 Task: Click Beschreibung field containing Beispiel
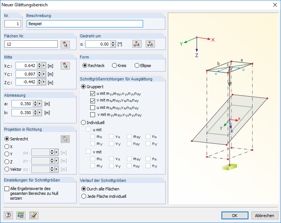[x=85, y=24]
